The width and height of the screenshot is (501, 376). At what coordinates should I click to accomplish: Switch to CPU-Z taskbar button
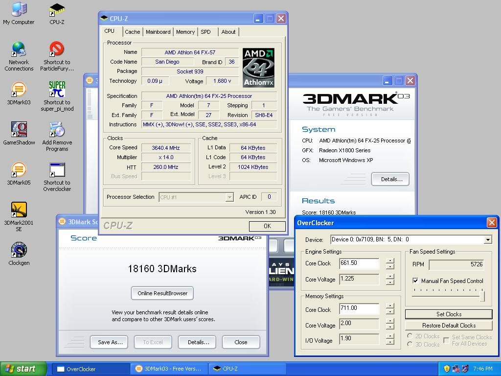[247, 369]
